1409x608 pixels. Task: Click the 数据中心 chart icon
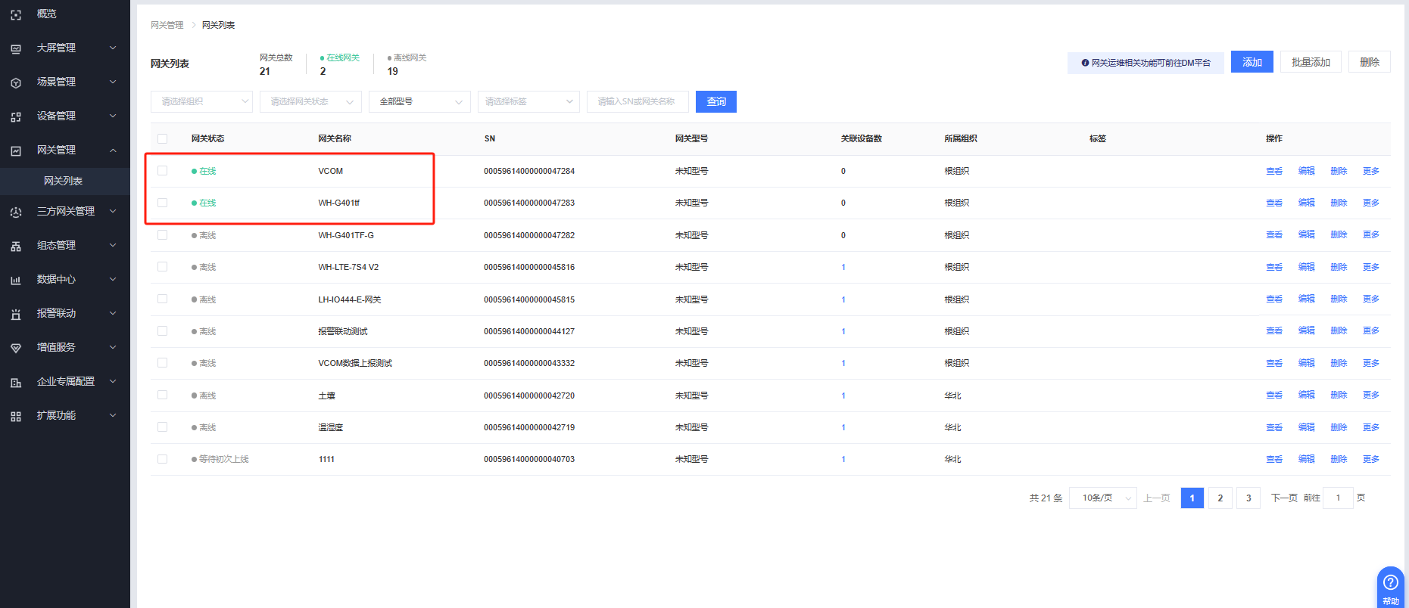16,280
